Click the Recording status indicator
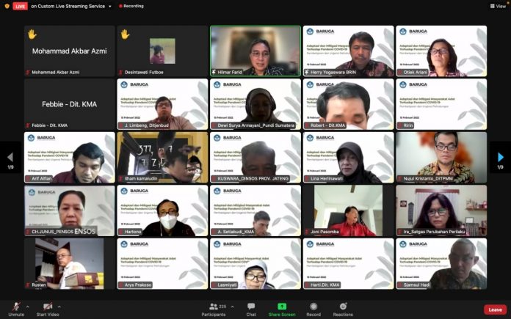The height and width of the screenshot is (319, 511). [x=130, y=6]
